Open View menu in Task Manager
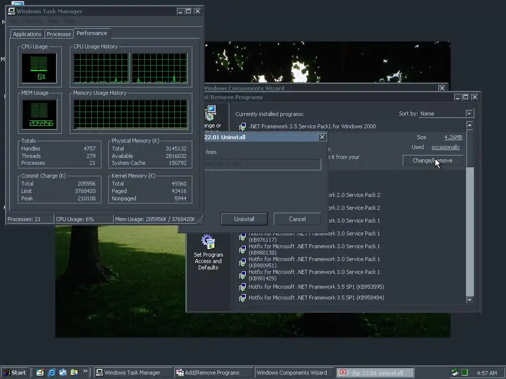The width and height of the screenshot is (506, 379). point(53,21)
